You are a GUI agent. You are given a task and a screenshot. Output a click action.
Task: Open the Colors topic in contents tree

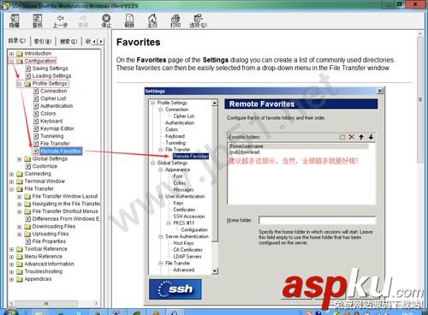point(48,114)
